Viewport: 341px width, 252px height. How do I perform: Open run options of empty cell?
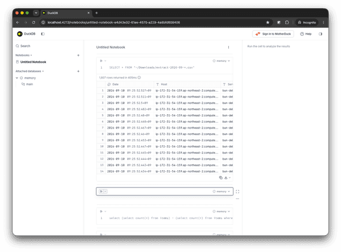tap(105, 191)
